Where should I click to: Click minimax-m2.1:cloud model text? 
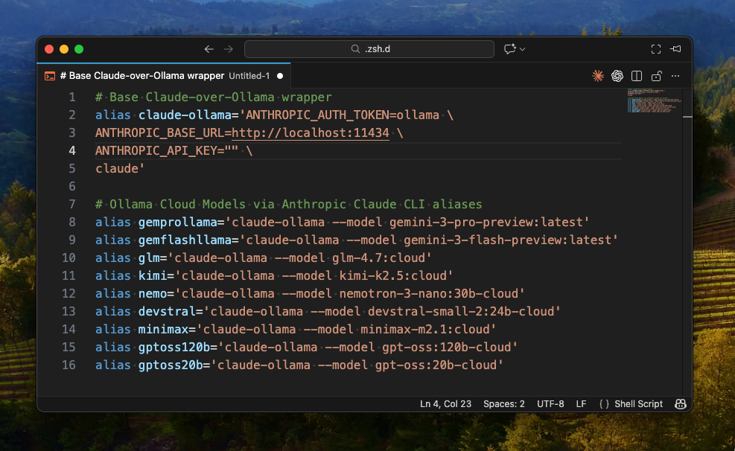(424, 330)
